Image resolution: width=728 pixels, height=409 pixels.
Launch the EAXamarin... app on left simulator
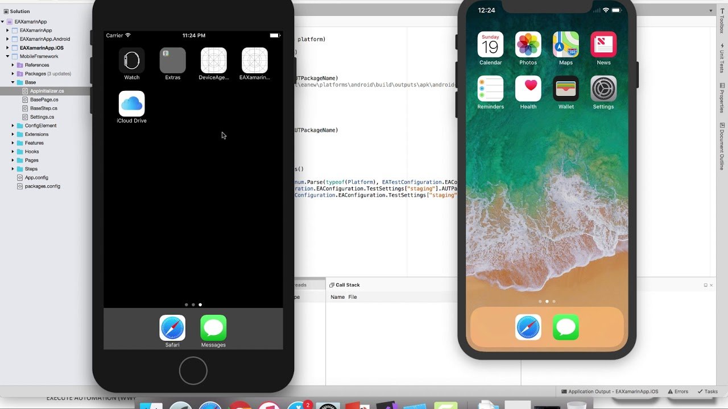[255, 60]
